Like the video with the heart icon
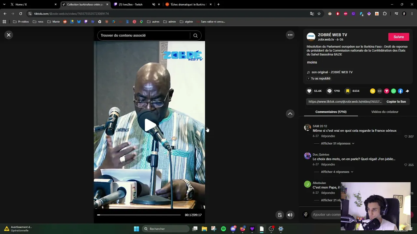The height and width of the screenshot is (234, 417). [x=309, y=91]
